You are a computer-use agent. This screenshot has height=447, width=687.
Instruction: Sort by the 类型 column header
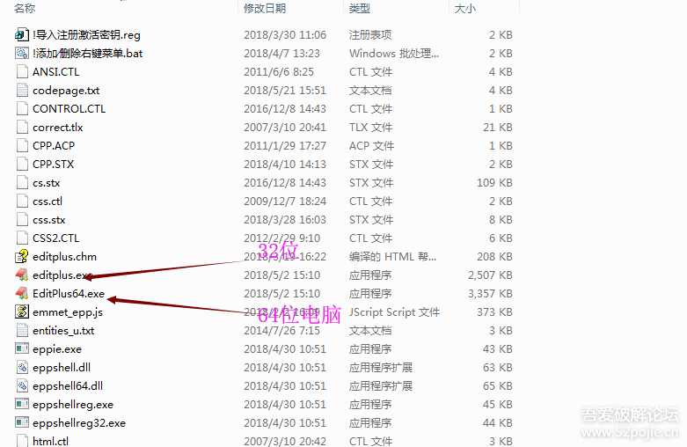(x=359, y=8)
